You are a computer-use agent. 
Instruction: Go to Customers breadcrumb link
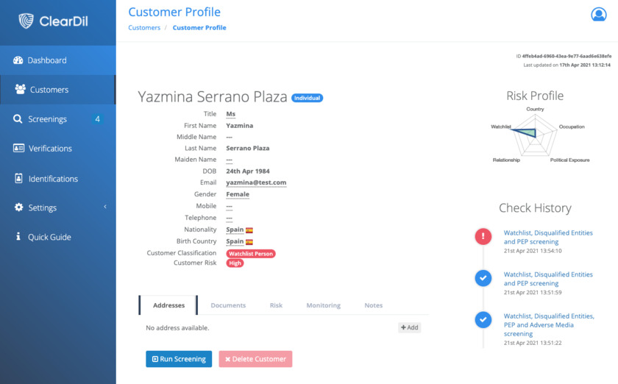click(x=144, y=28)
